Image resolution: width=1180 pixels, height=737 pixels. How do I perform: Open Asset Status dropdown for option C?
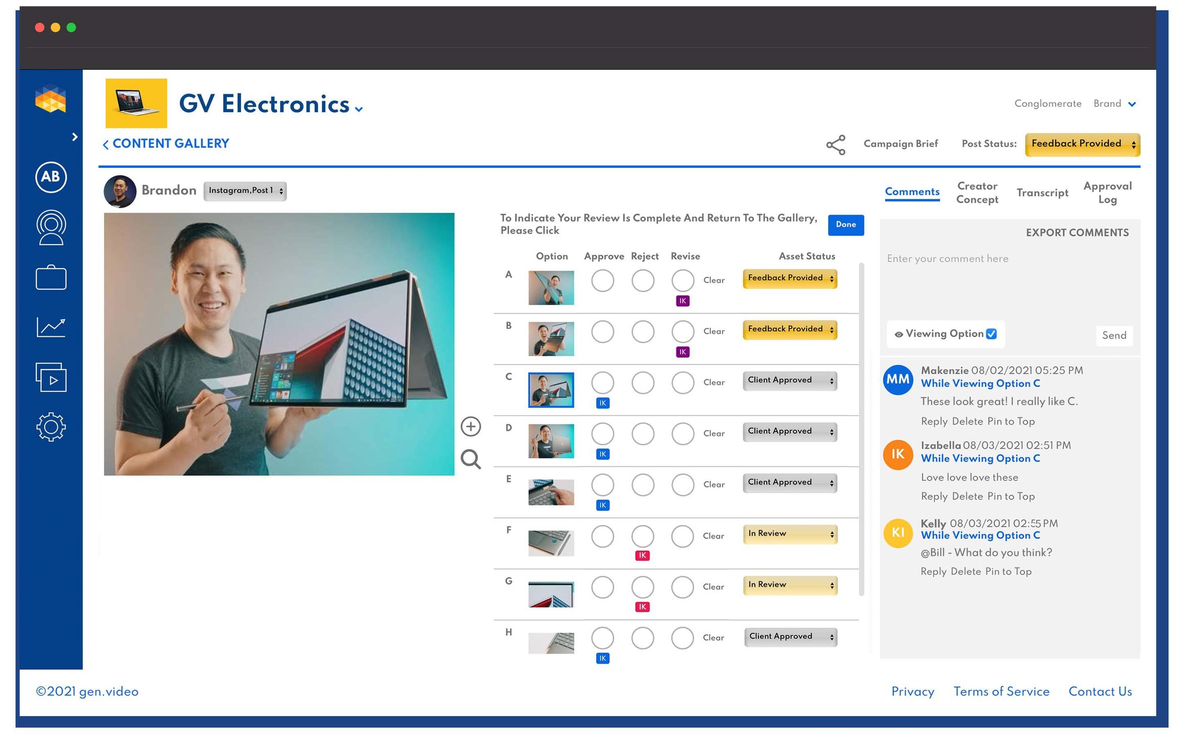coord(789,381)
